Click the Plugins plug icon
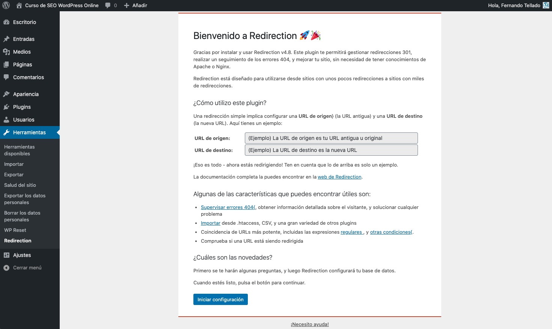This screenshot has width=552, height=329. pos(6,107)
